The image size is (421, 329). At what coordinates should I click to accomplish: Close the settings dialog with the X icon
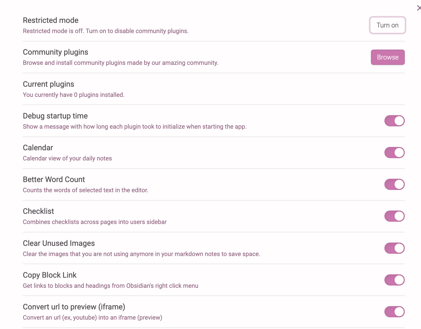click(419, 8)
